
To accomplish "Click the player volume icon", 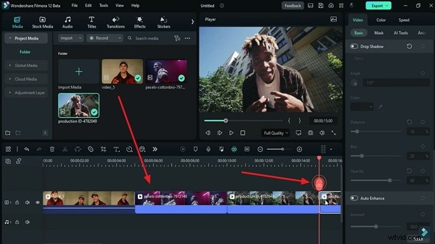I will 322,133.
